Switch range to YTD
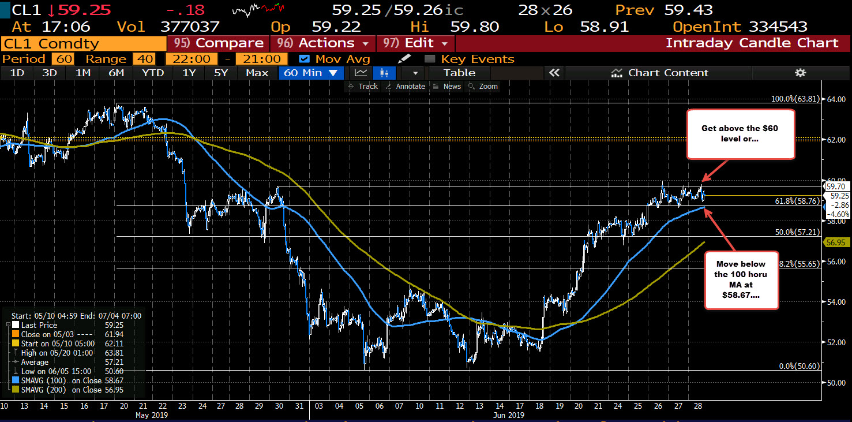The width and height of the screenshot is (852, 422). (x=153, y=73)
